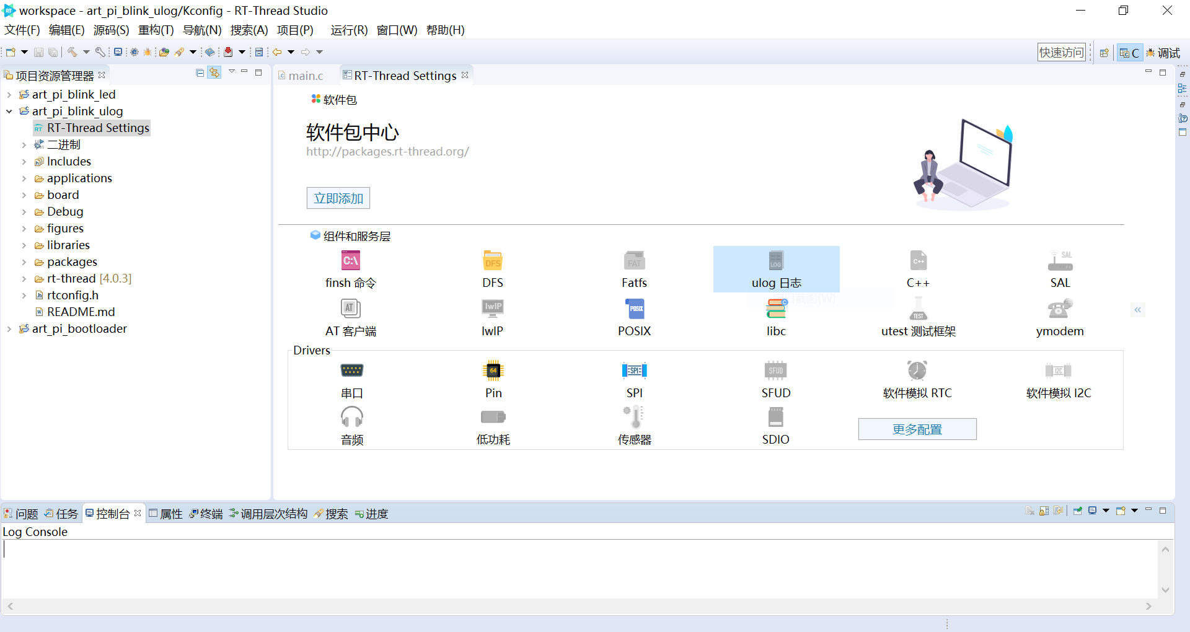
Task: Click the 更多配置 button
Action: (x=917, y=429)
